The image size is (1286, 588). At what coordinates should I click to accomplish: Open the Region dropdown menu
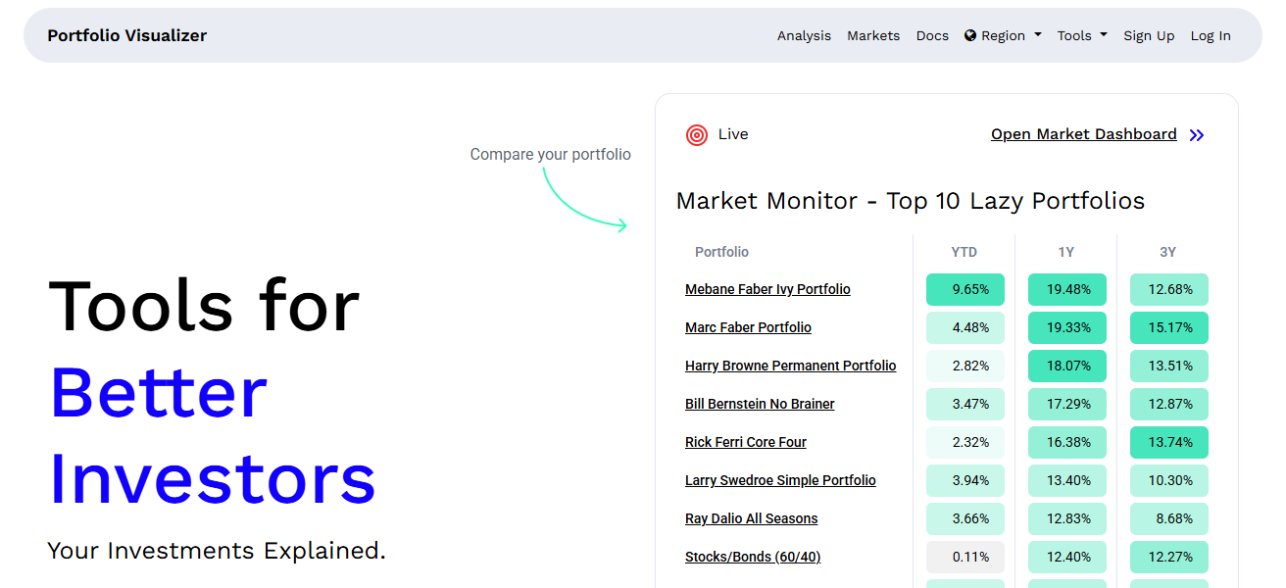pos(1003,35)
